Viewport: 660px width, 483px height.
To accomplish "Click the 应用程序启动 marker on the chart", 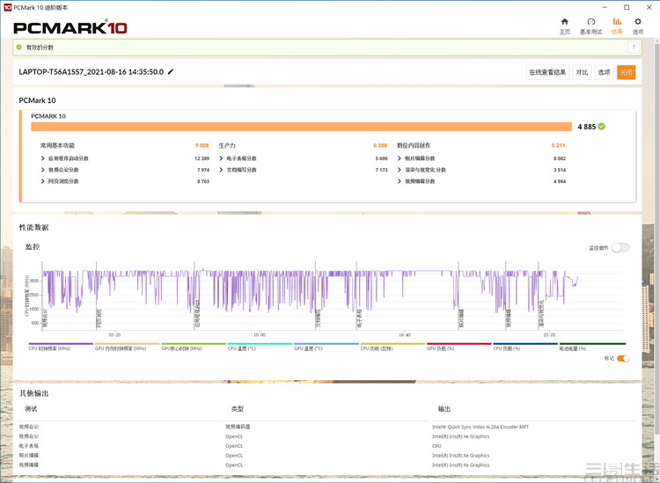I will (197, 314).
